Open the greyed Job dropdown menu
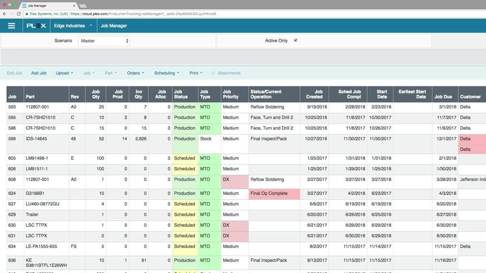486x273 pixels. coord(89,73)
